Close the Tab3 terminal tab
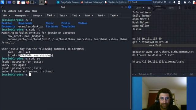This screenshot has width=196, height=110. pos(79,16)
